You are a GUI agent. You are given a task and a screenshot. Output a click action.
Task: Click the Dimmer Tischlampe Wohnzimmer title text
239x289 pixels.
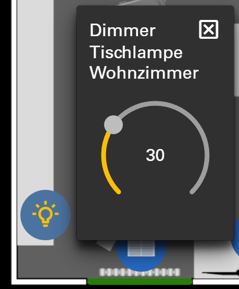tap(144, 51)
